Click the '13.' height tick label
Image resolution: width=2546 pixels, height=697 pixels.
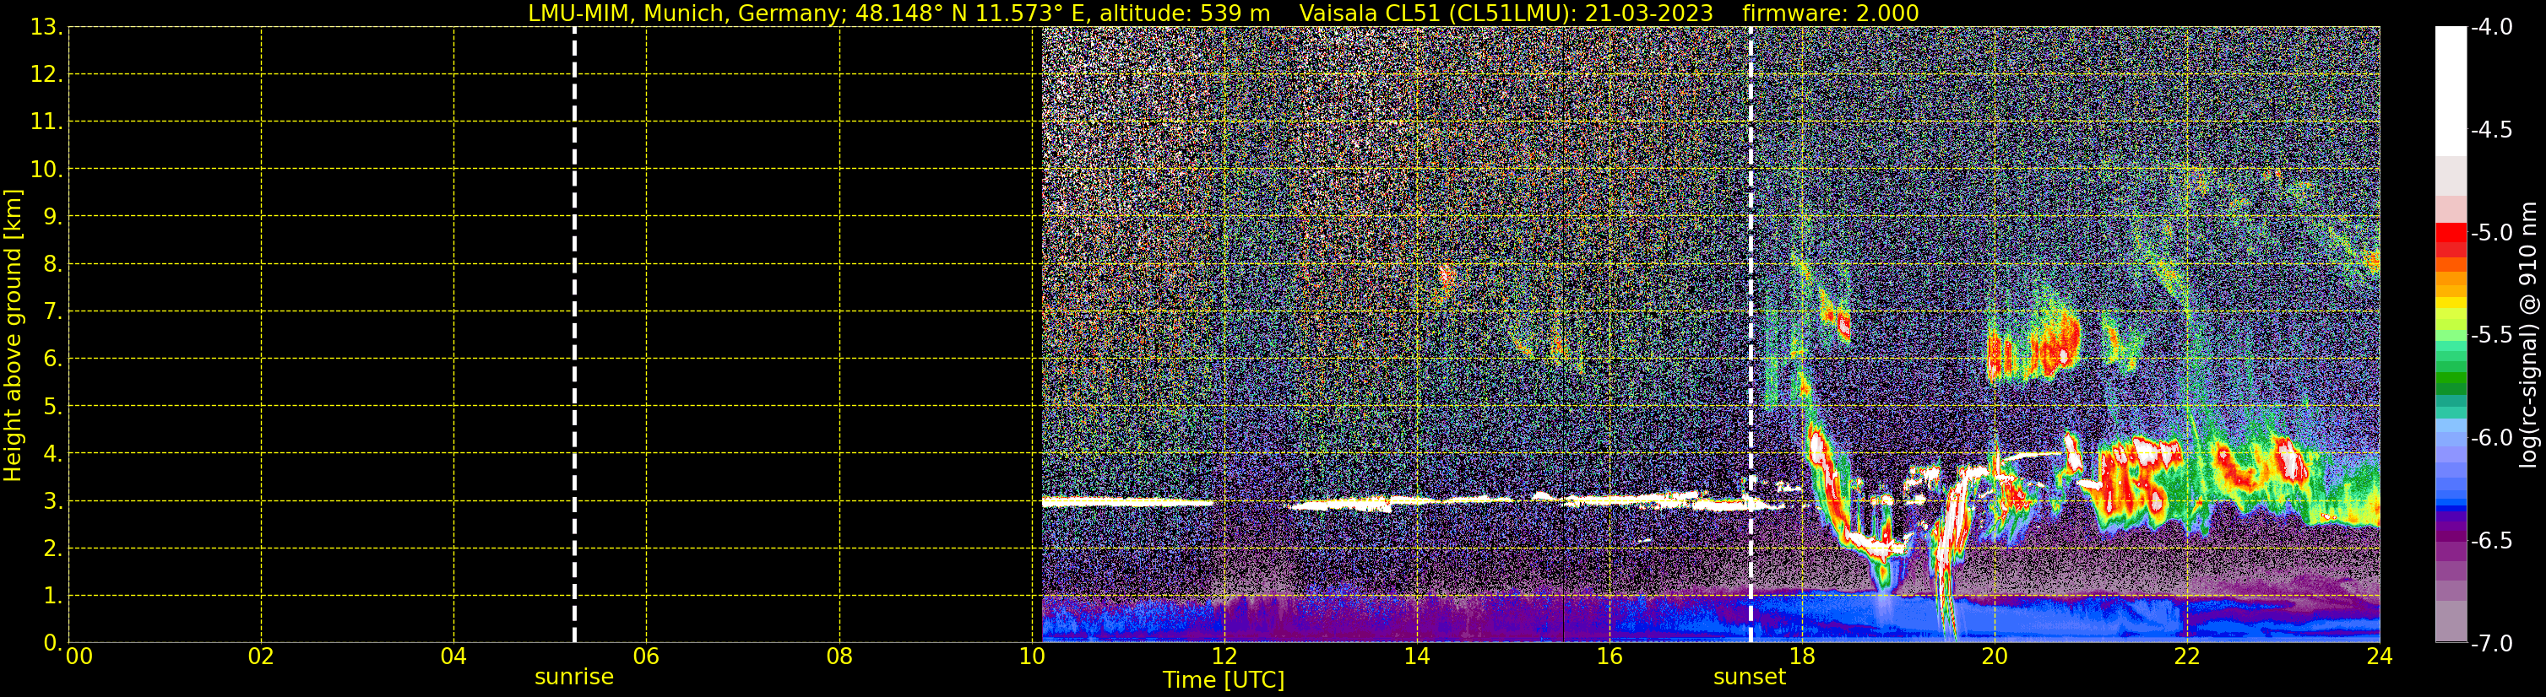(46, 27)
